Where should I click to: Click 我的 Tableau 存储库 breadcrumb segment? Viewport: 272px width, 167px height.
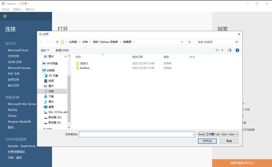(x=106, y=42)
